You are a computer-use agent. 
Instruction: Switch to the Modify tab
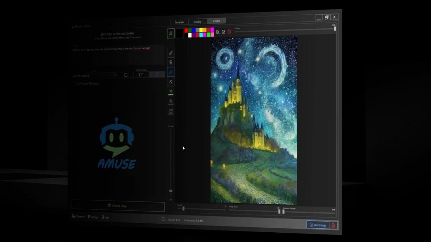tap(198, 22)
